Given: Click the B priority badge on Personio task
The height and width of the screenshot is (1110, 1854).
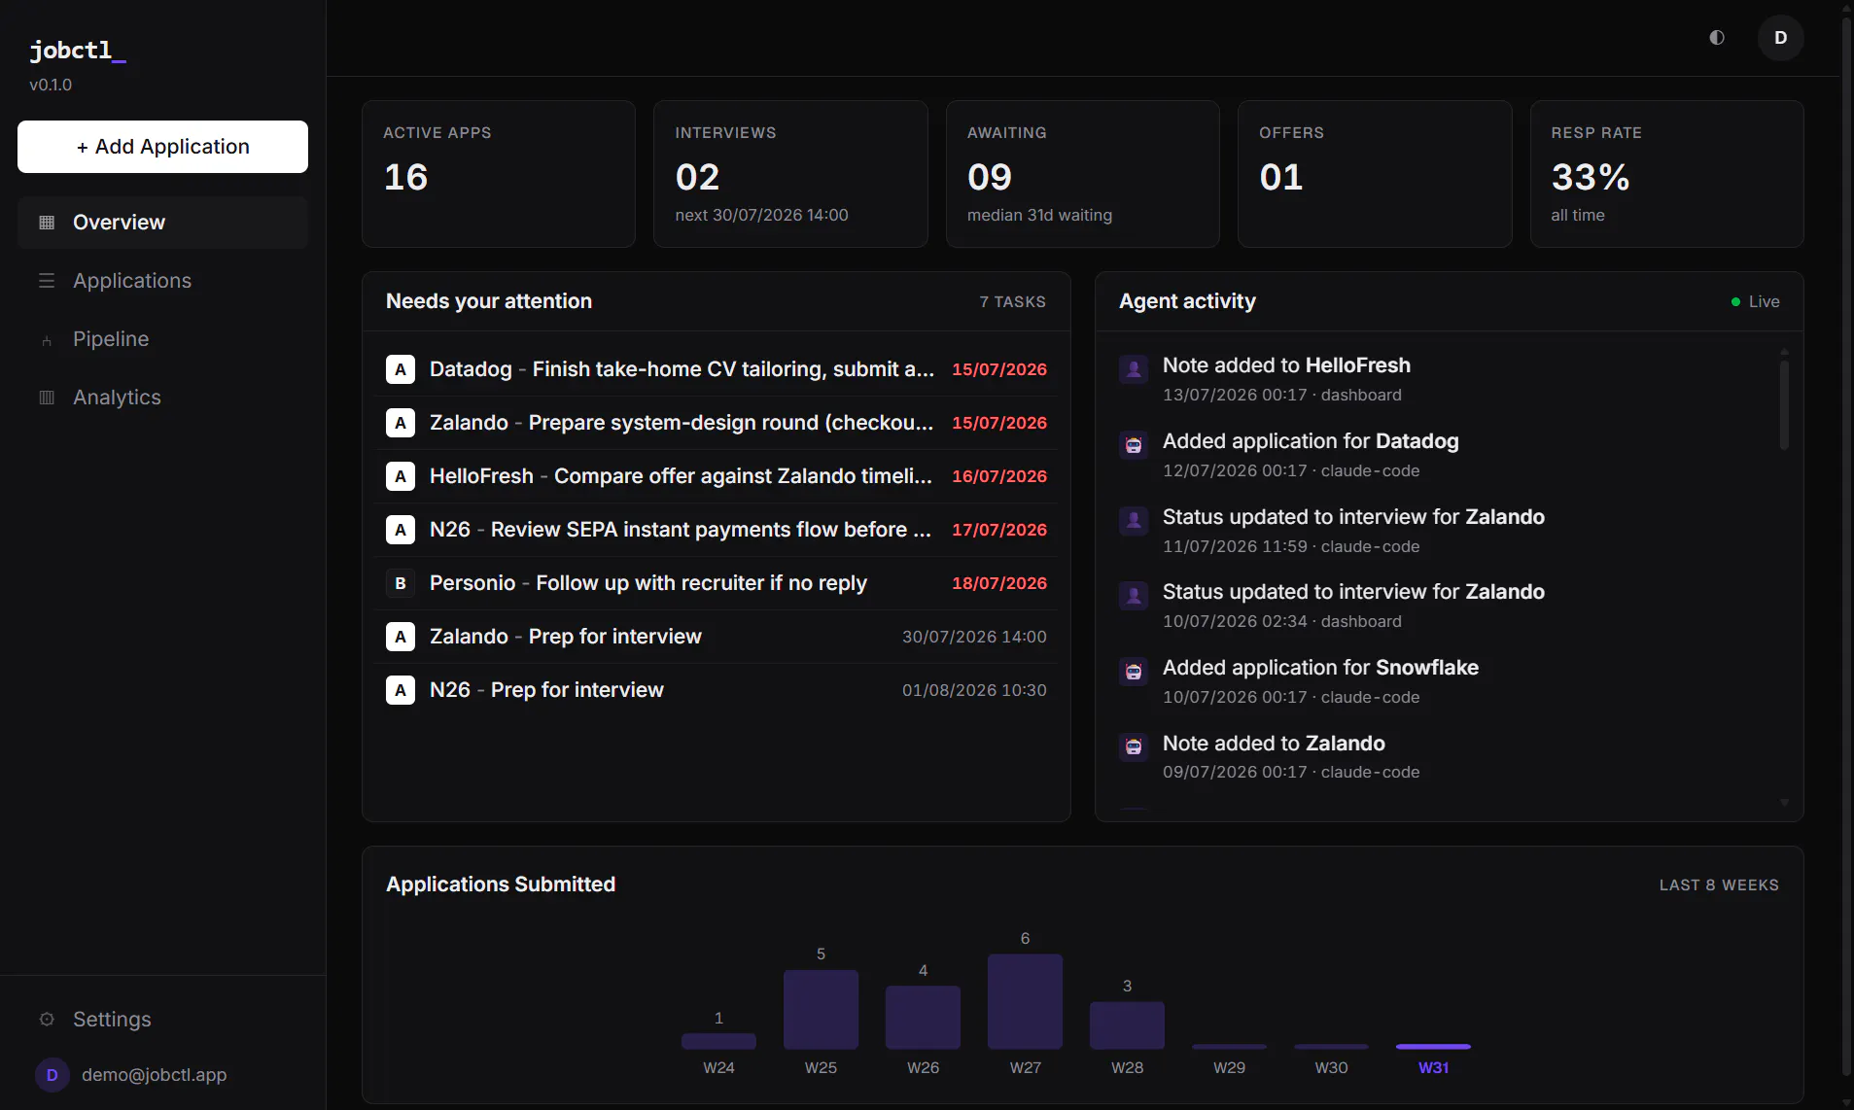Looking at the screenshot, I should tap(401, 583).
